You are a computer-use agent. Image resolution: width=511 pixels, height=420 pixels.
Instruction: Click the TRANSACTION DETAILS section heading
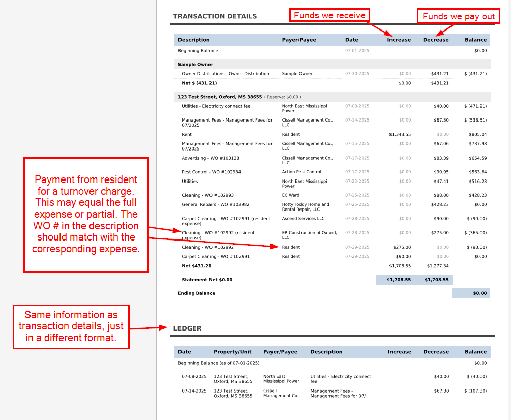coord(215,16)
